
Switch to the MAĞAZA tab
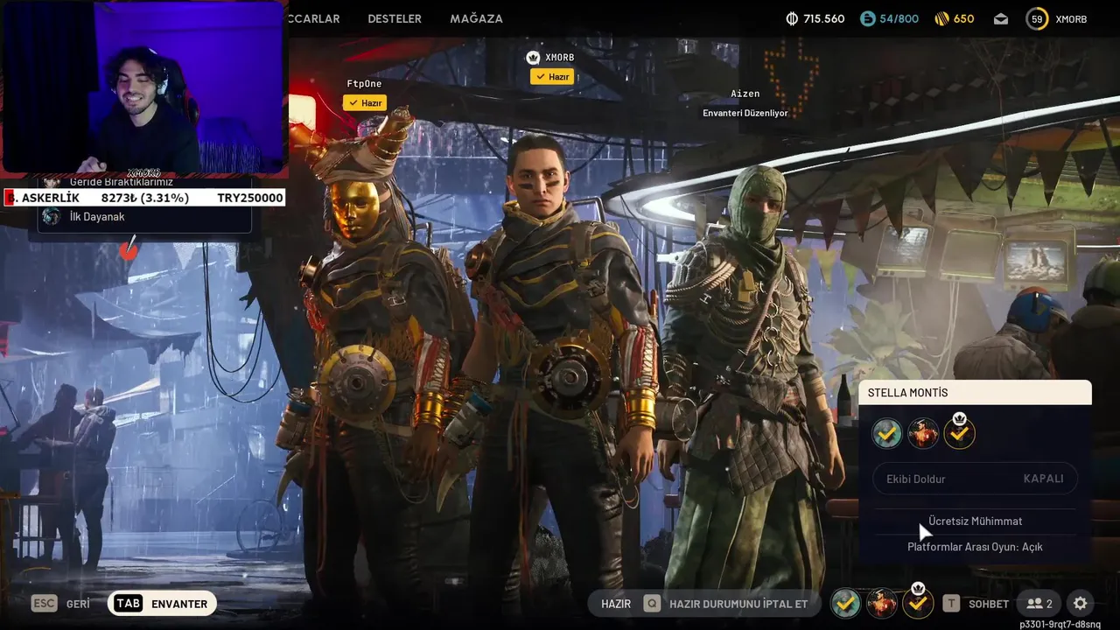click(x=476, y=18)
